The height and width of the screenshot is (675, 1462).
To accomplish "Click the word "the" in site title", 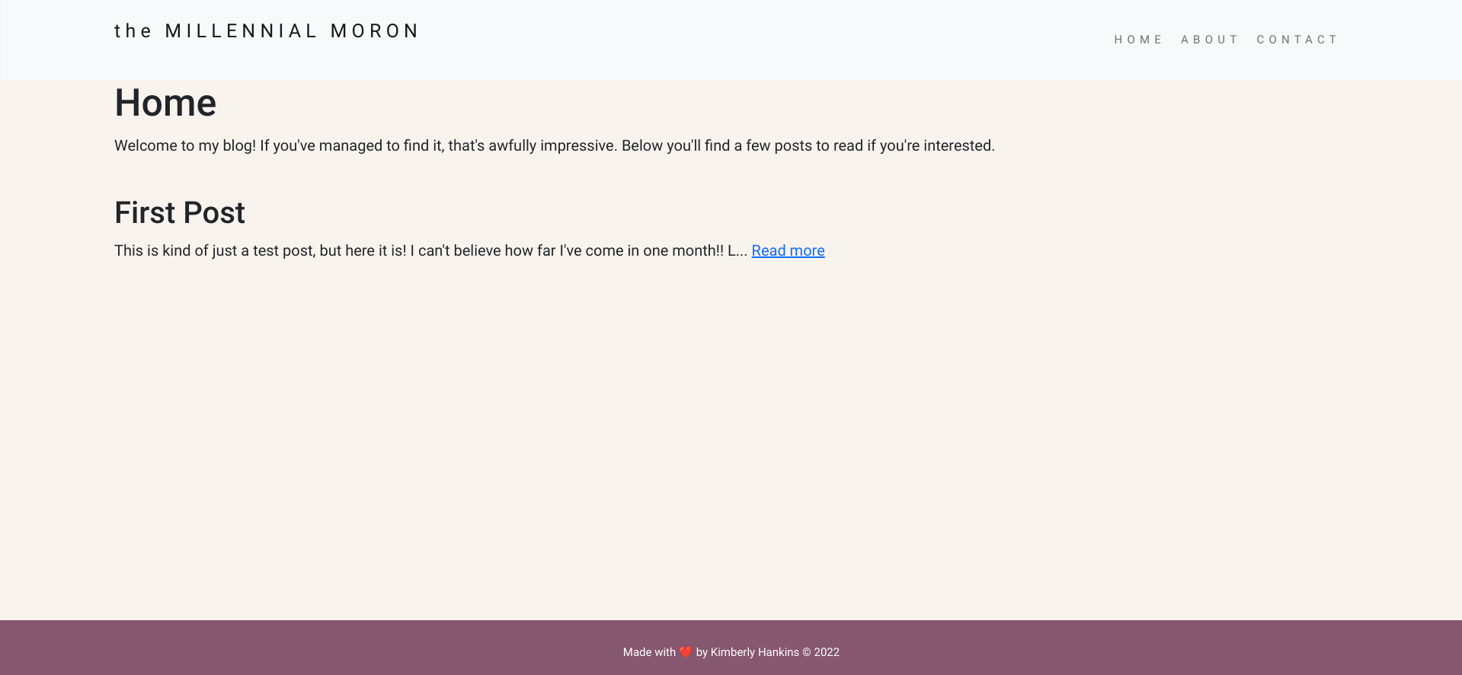I will [133, 31].
